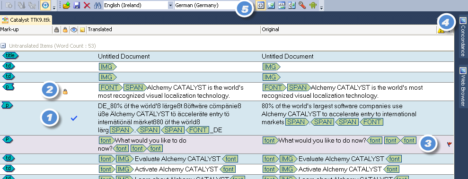Click the red flag in What would you like row

(450, 144)
